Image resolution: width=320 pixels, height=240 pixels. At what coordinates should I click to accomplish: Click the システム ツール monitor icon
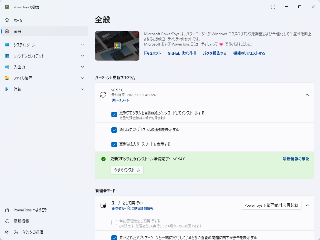pyautogui.click(x=7, y=45)
